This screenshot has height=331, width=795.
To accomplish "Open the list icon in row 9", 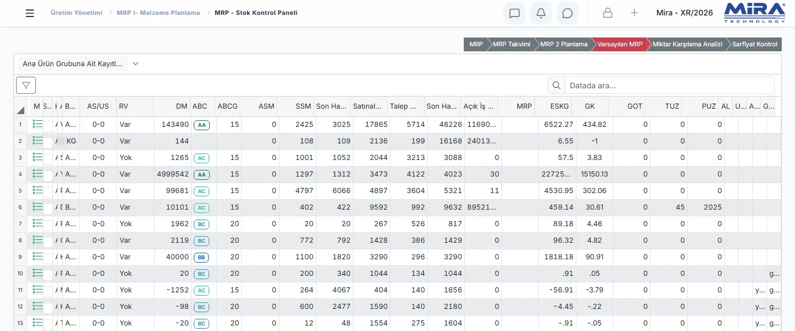I will [38, 257].
